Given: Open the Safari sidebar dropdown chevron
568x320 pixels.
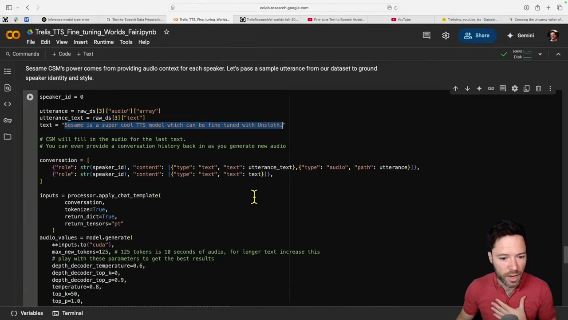Looking at the screenshot, I should [x=17, y=8].
